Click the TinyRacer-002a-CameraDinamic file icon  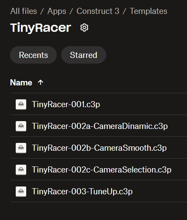pyautogui.click(x=21, y=126)
